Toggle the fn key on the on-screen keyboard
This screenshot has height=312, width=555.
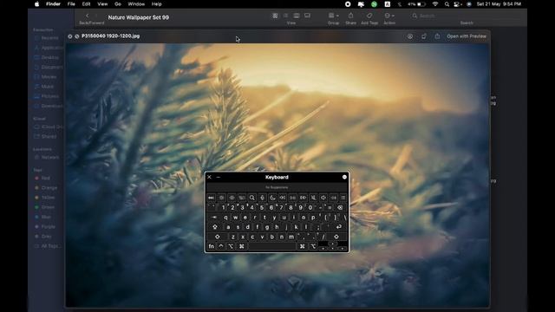(212, 246)
